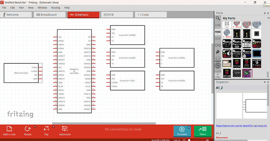The image size is (270, 141).
Task: Run Autoroute on the schematic
Action: pyautogui.click(x=65, y=131)
